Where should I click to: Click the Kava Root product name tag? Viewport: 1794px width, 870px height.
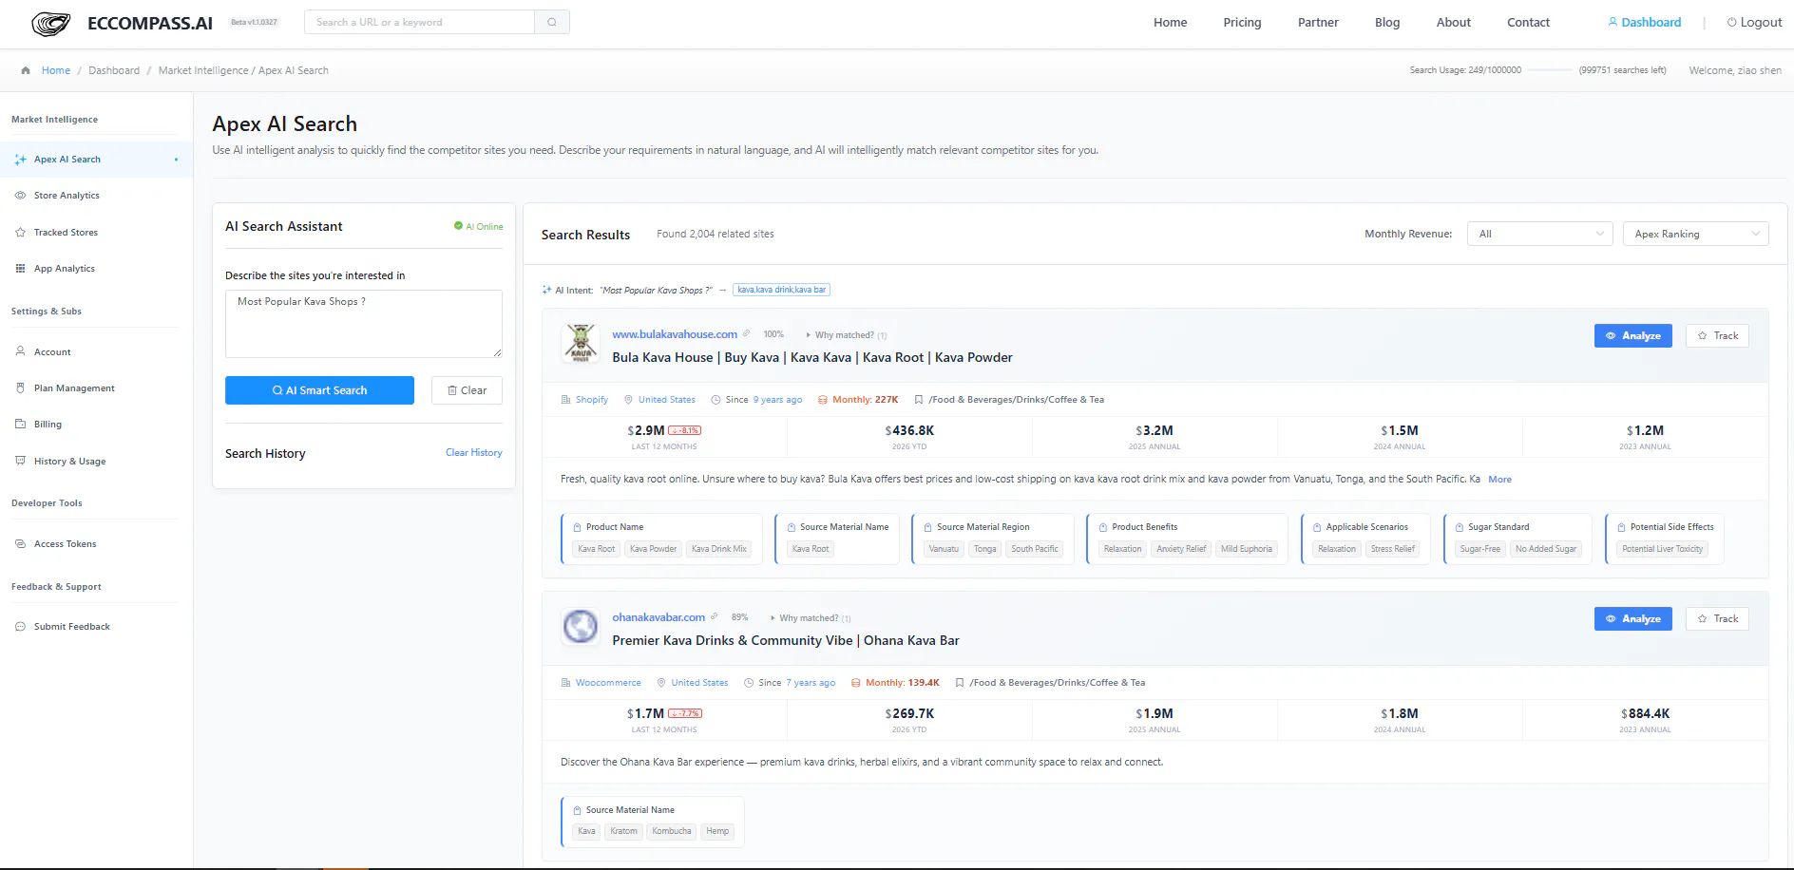coord(596,549)
